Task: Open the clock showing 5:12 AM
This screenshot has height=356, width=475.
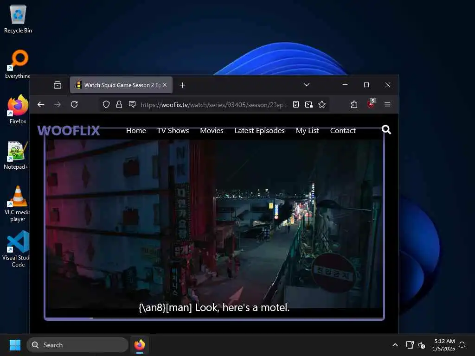Action: pos(443,345)
